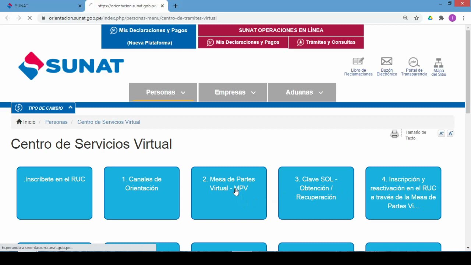This screenshot has width=471, height=265.
Task: Click the scrollbar down arrow
Action: (x=468, y=248)
